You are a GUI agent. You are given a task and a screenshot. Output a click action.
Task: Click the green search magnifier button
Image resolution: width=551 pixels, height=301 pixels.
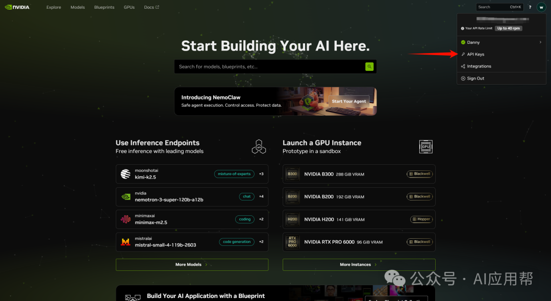point(369,67)
